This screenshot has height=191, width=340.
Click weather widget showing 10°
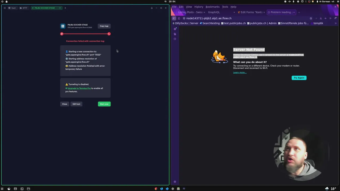331,189
